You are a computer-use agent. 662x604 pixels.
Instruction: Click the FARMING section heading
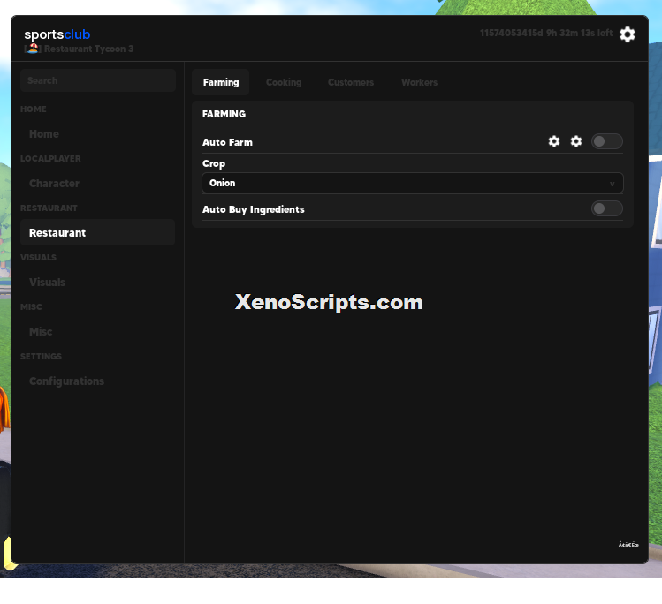224,114
